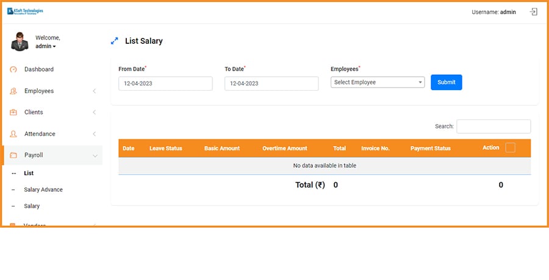Viewport: 549px width, 280px height.
Task: Click the Dashboard gauge icon
Action: (x=13, y=69)
